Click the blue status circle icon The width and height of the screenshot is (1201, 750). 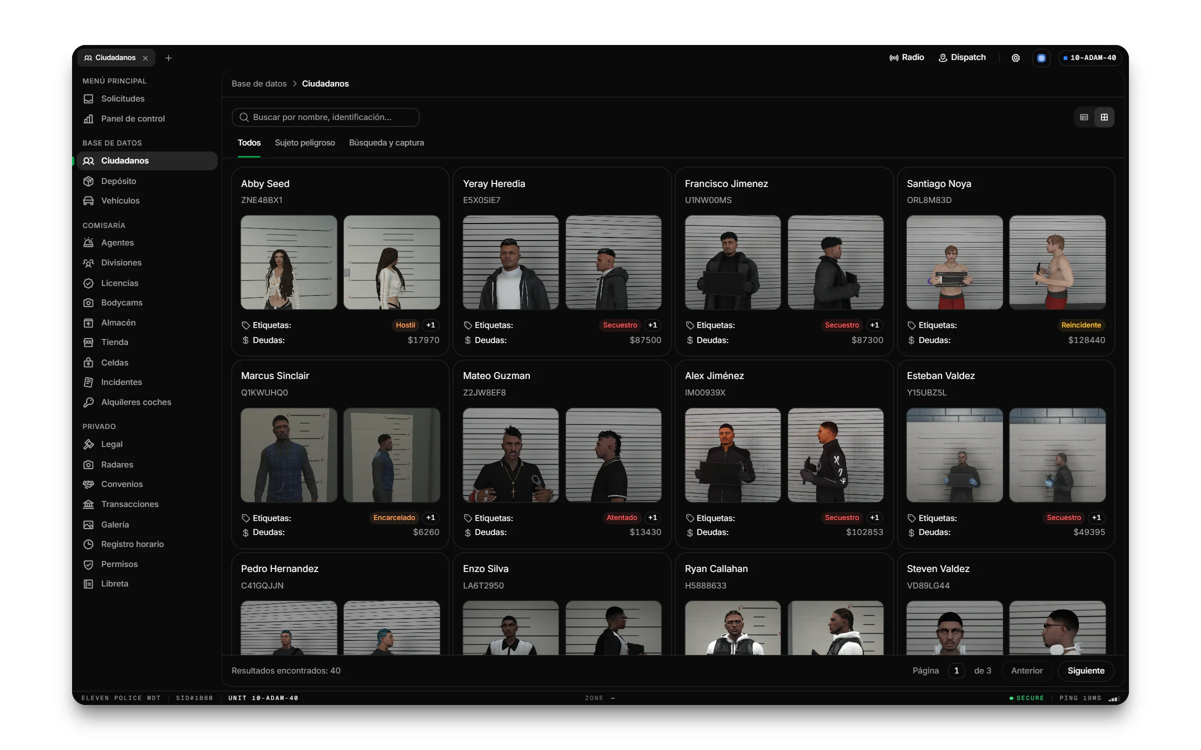coord(1041,58)
